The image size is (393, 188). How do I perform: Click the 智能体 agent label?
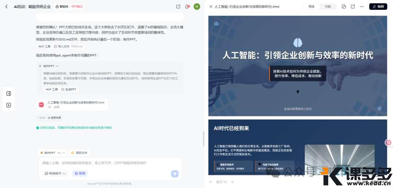(61, 7)
